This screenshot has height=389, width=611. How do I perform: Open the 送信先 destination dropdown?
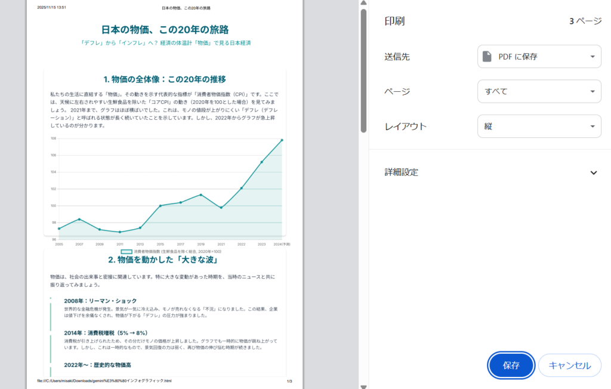539,57
